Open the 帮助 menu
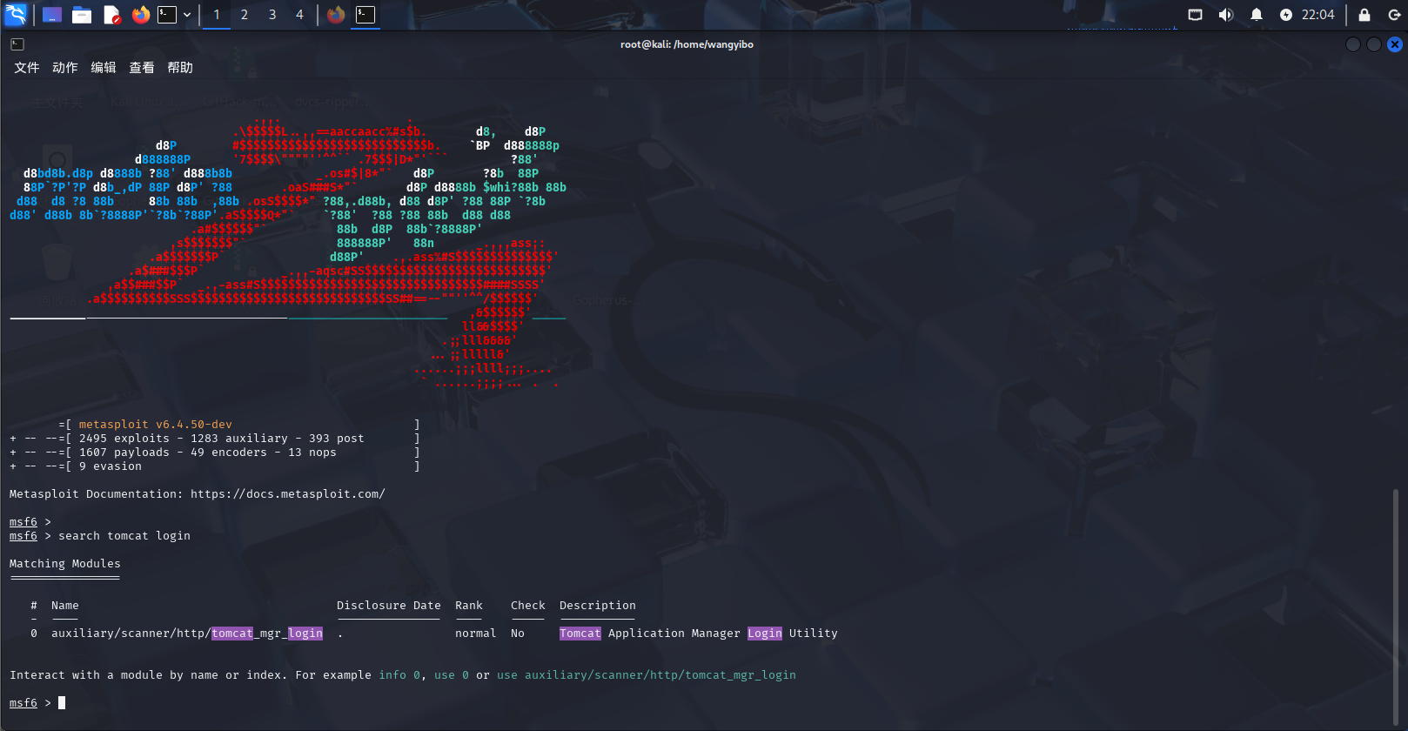The width and height of the screenshot is (1408, 731). pos(180,68)
